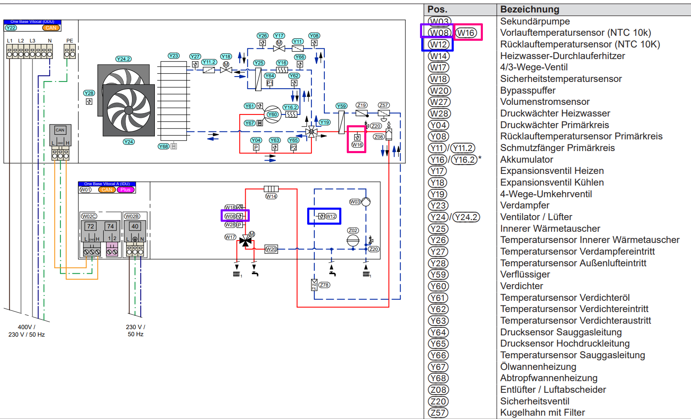The width and height of the screenshot is (691, 419).
Task: Select legend entry 'Druckwächter Heizwasser'
Action: coord(555,113)
